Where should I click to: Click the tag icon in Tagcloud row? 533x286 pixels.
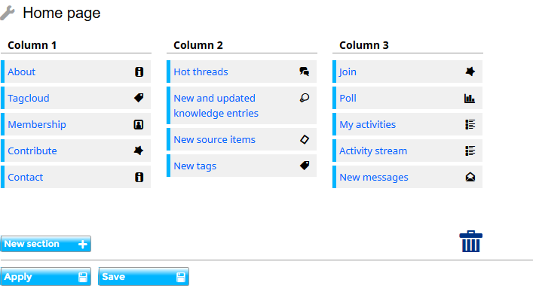click(139, 98)
